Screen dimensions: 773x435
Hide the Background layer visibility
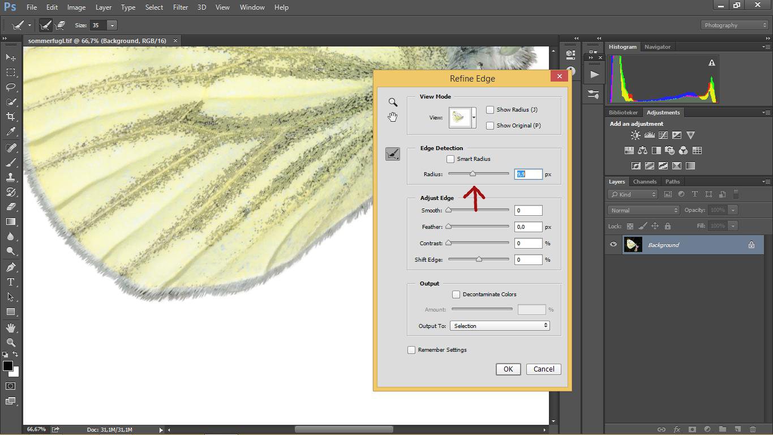pyautogui.click(x=613, y=244)
